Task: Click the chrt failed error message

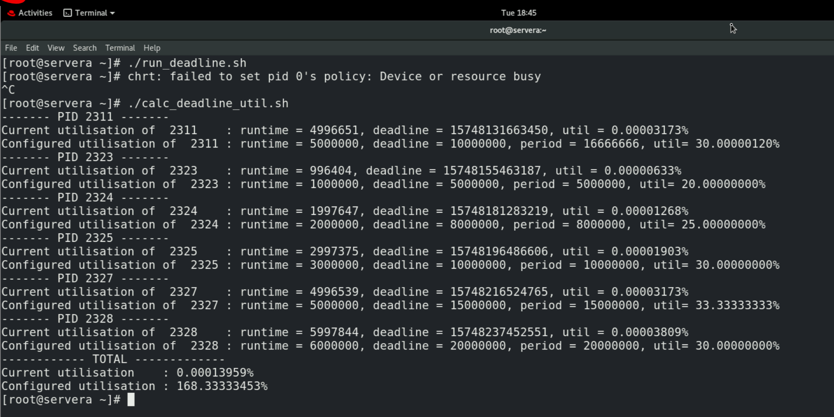Action: click(334, 77)
